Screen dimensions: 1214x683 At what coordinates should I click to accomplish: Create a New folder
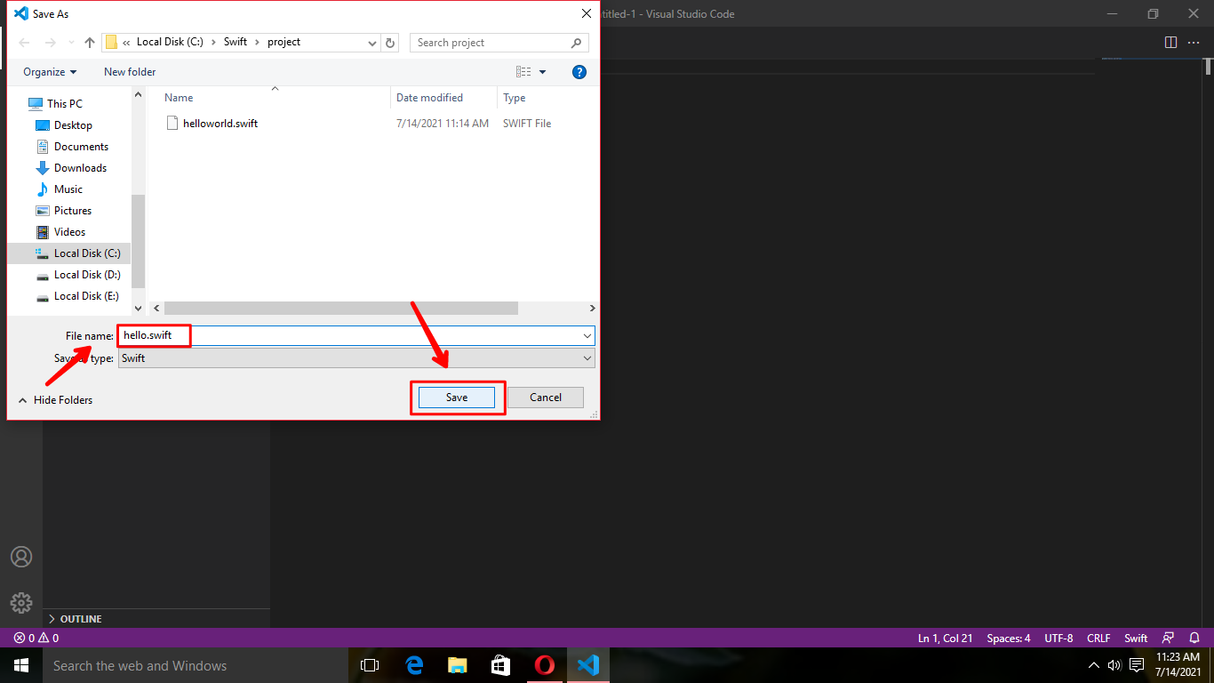tap(129, 72)
